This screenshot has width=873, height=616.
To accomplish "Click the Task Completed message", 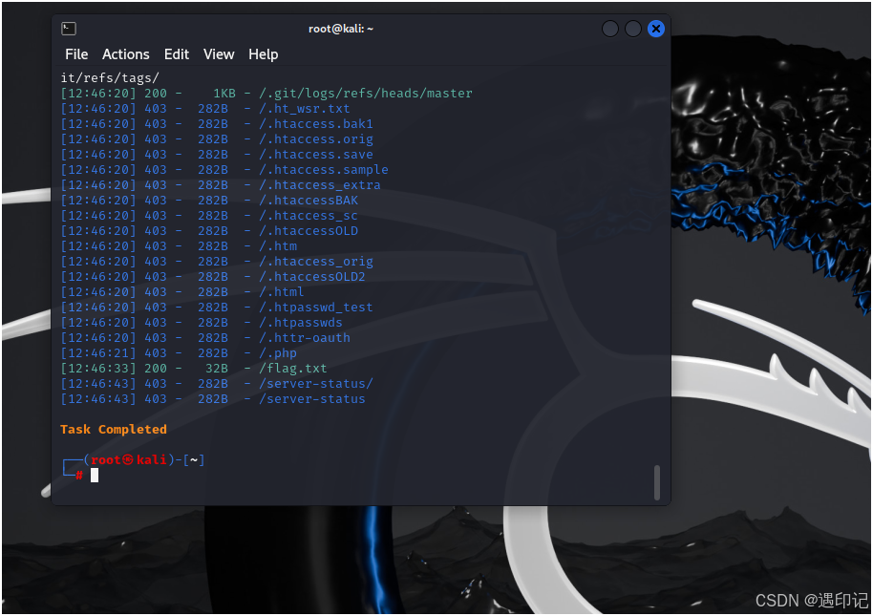I will tap(114, 430).
